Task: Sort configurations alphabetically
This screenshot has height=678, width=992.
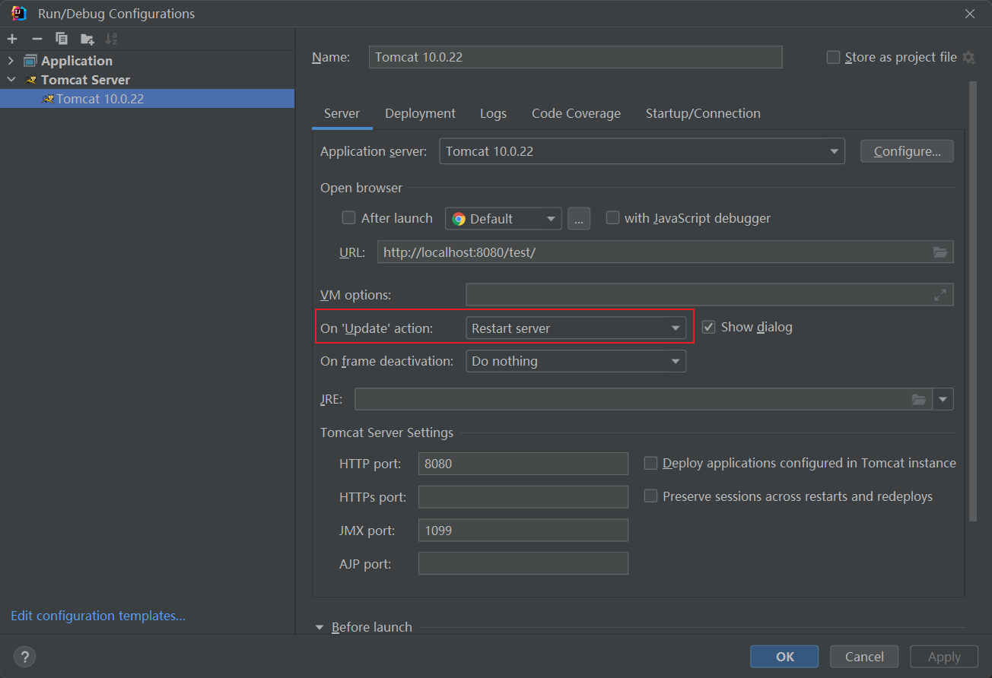Action: click(x=111, y=39)
